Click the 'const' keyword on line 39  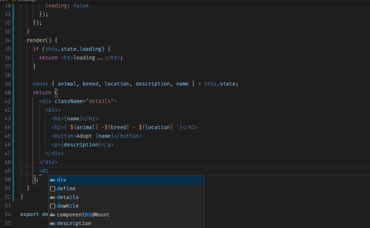coord(40,84)
